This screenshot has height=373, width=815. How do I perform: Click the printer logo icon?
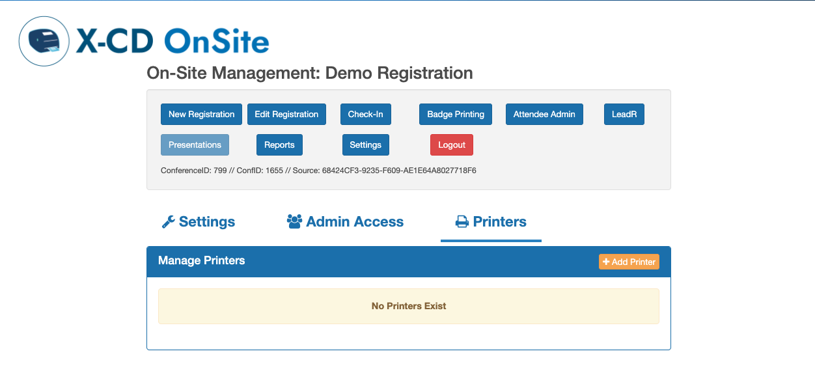44,42
